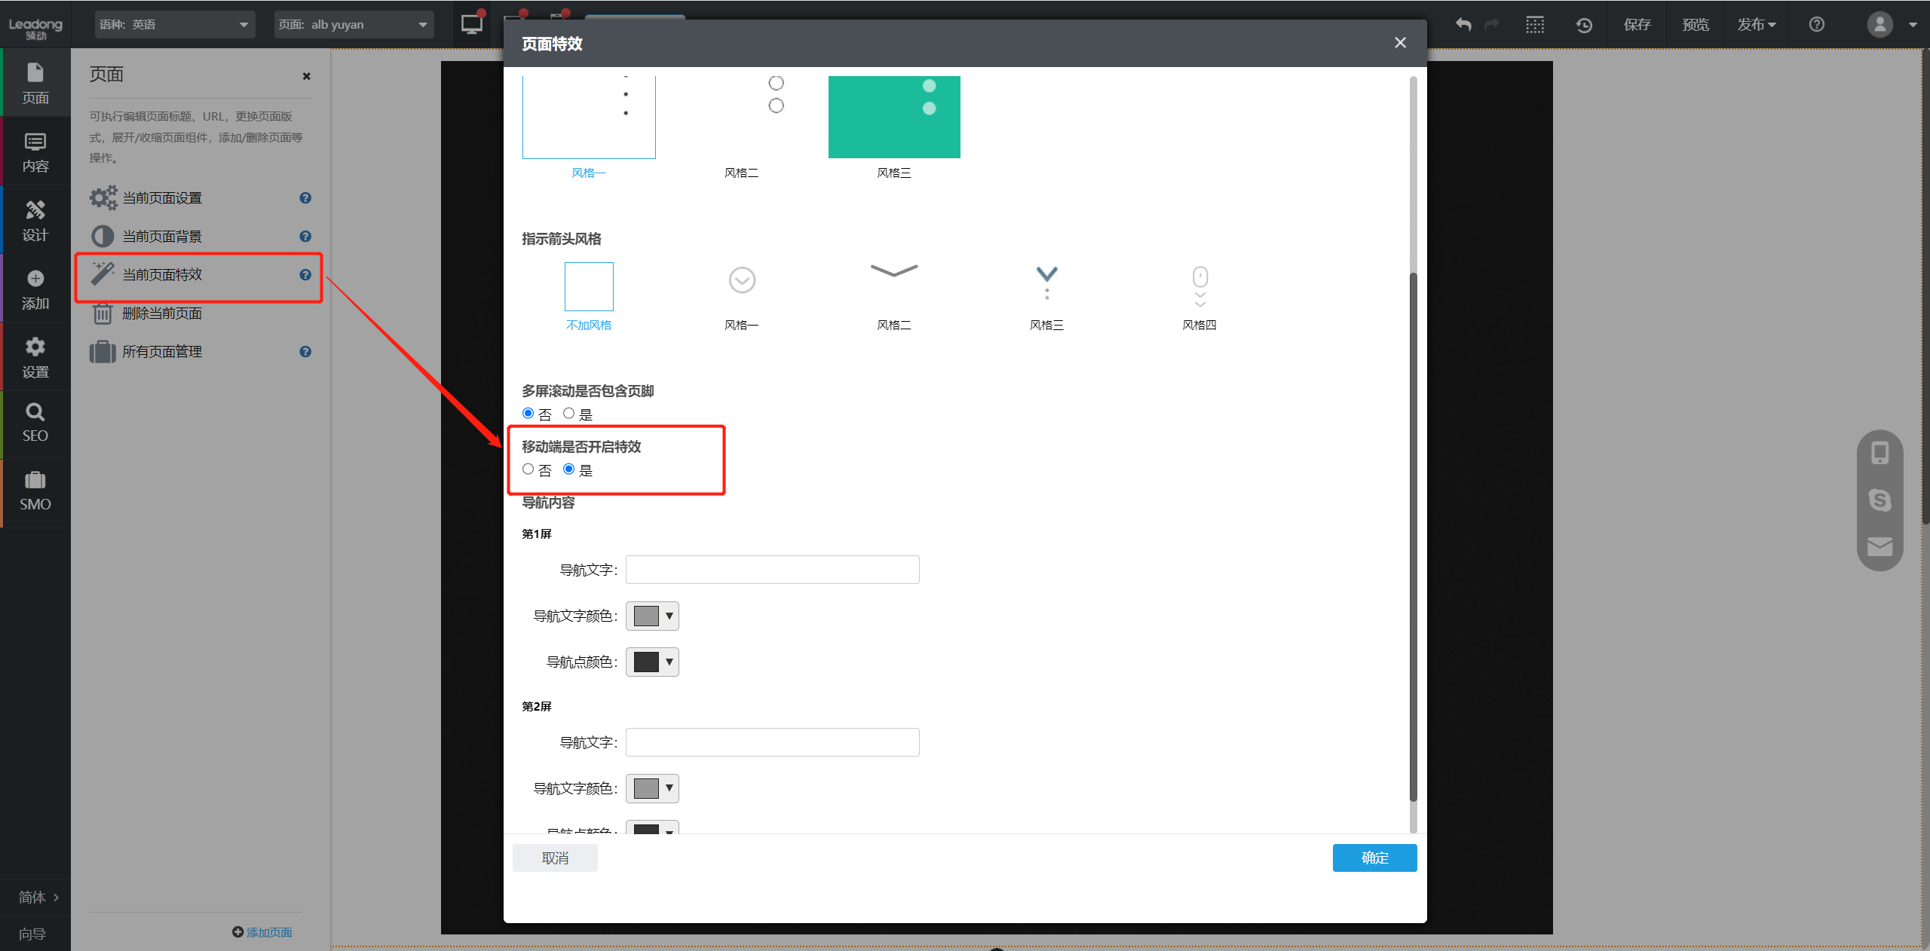The image size is (1930, 951).
Task: Click the mobile phone floating icon
Action: 1879,453
